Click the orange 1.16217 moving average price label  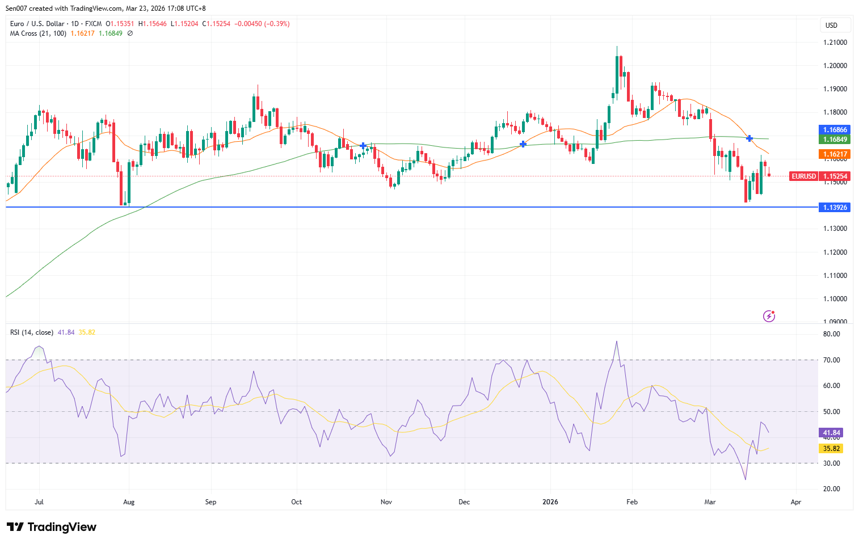click(x=835, y=154)
